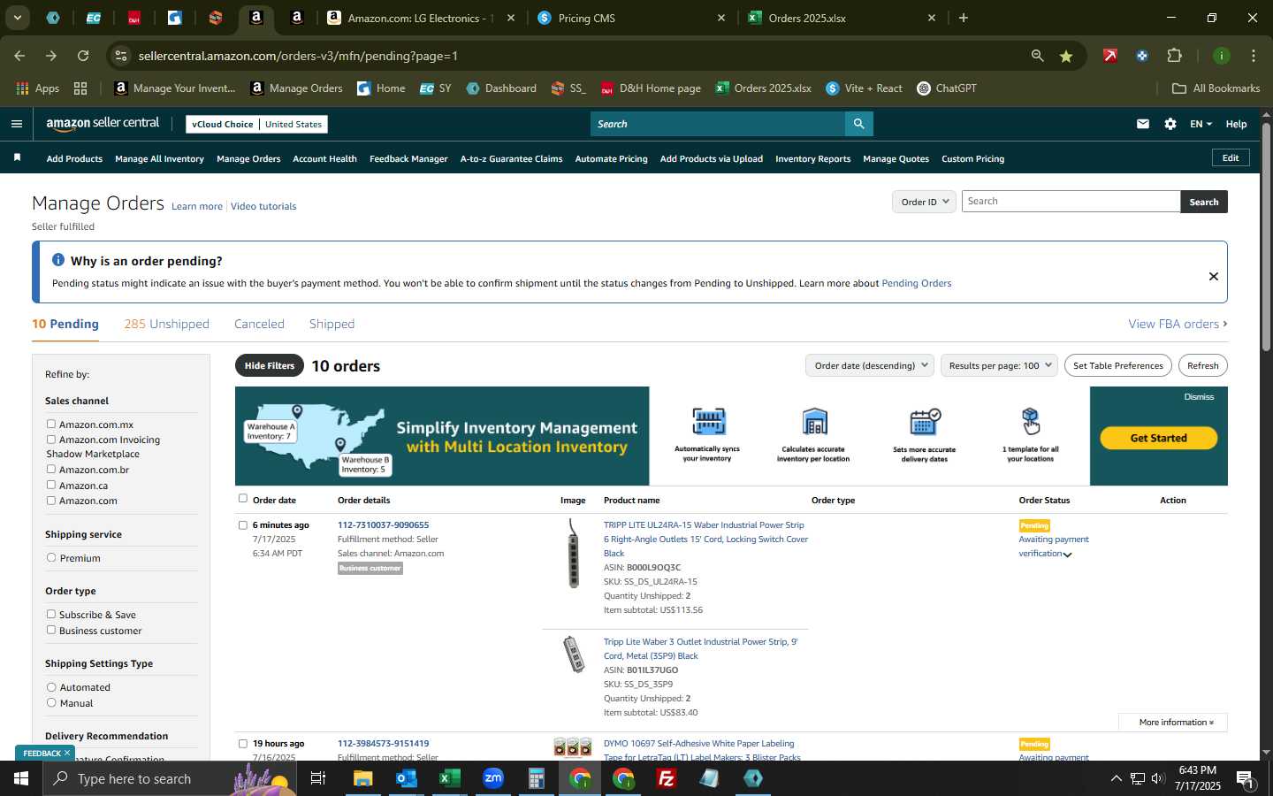Open the Results per page dropdown
Viewport: 1273px width, 796px height.
point(999,365)
